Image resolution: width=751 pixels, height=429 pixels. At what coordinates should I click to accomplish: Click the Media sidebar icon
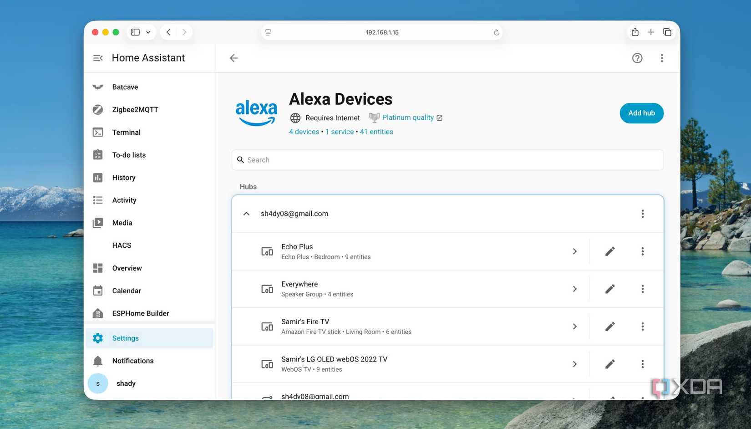pyautogui.click(x=98, y=223)
